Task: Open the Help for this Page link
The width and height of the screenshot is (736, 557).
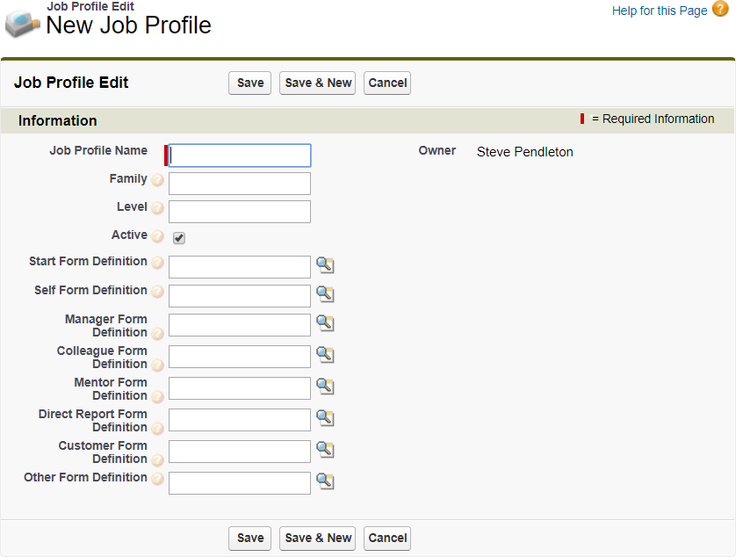Action: point(659,11)
